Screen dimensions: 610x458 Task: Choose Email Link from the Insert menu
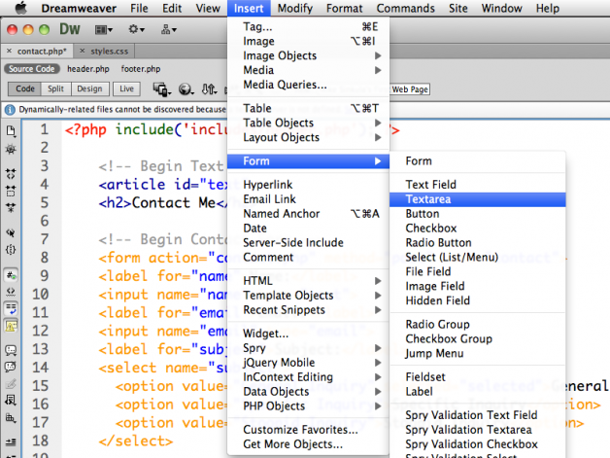pos(308,199)
